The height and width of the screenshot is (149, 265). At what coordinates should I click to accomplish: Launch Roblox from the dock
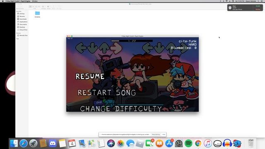(x=140, y=144)
